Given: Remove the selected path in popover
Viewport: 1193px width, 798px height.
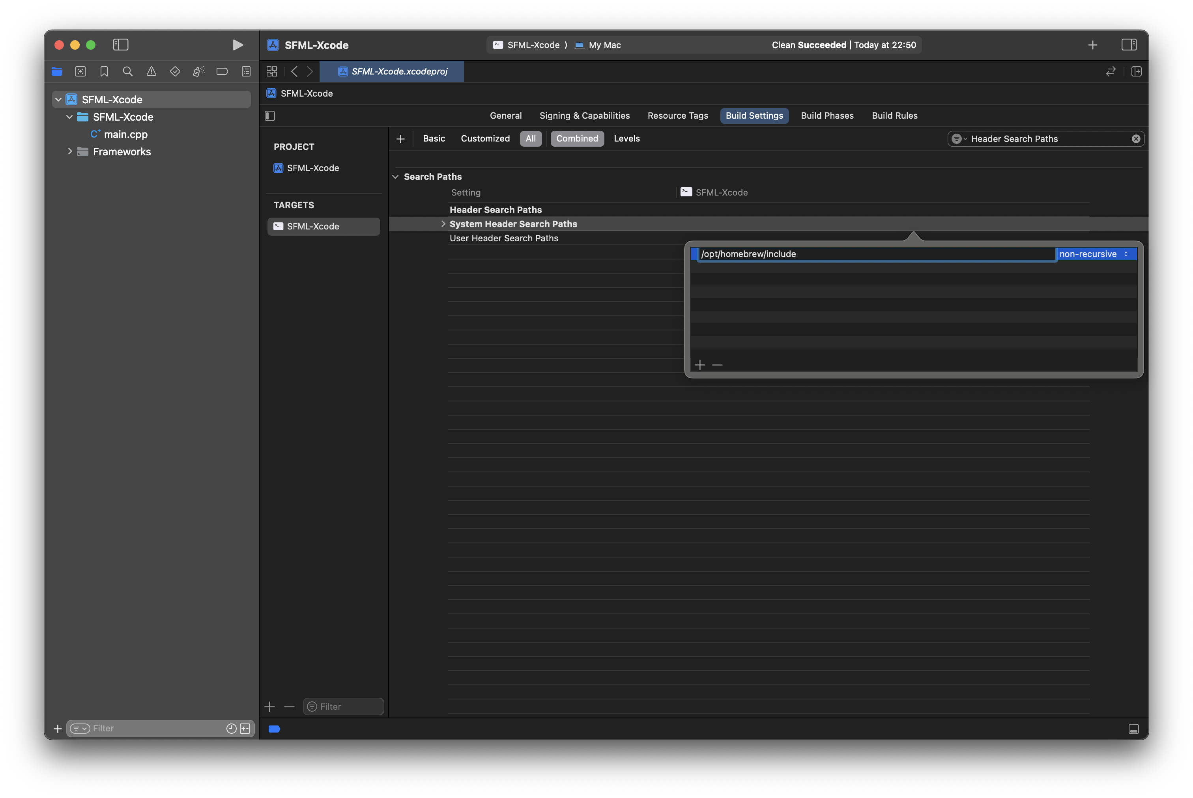Looking at the screenshot, I should 717,364.
